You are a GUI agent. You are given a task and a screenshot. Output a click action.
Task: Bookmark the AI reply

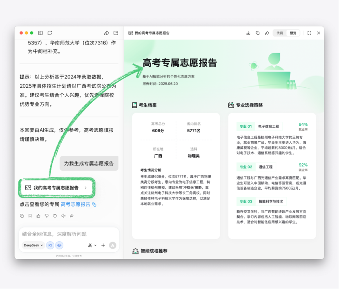(x=30, y=216)
